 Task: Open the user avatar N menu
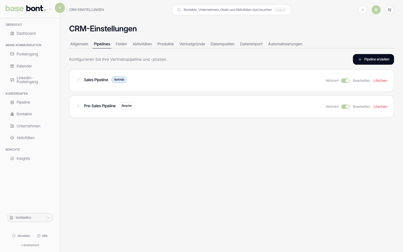pyautogui.click(x=390, y=10)
